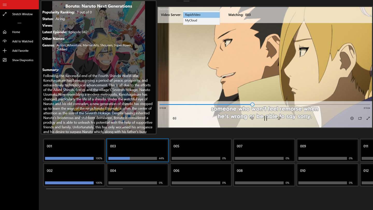Select the Stretch Window menu label

22,14
